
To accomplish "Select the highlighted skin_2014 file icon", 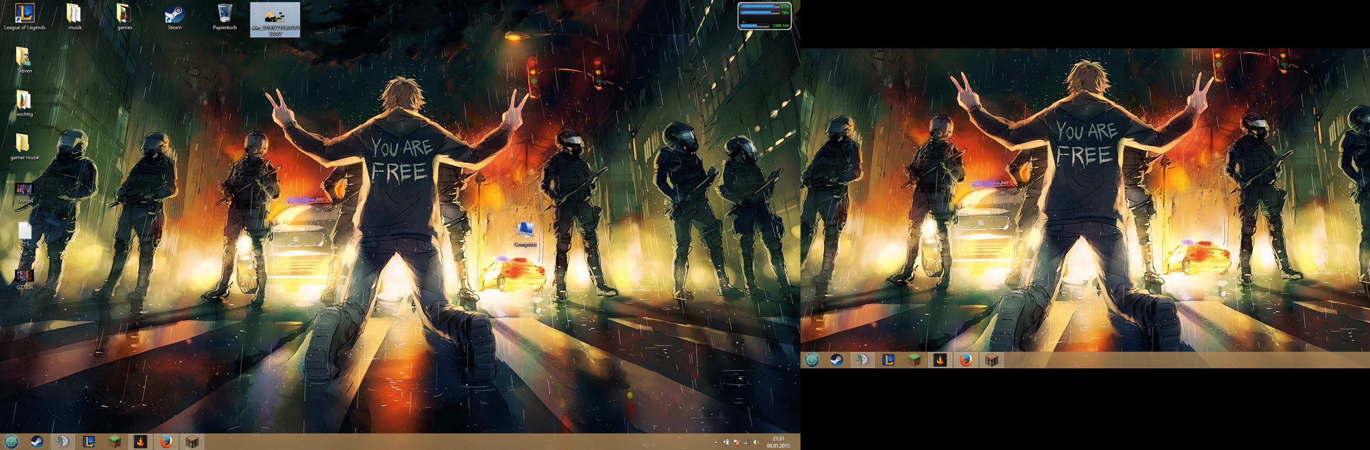I will click(x=275, y=20).
